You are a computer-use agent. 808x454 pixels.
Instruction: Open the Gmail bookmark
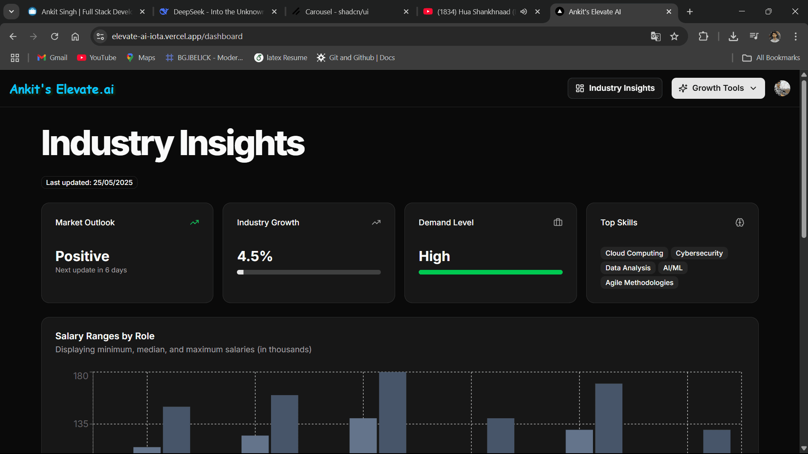[52, 58]
